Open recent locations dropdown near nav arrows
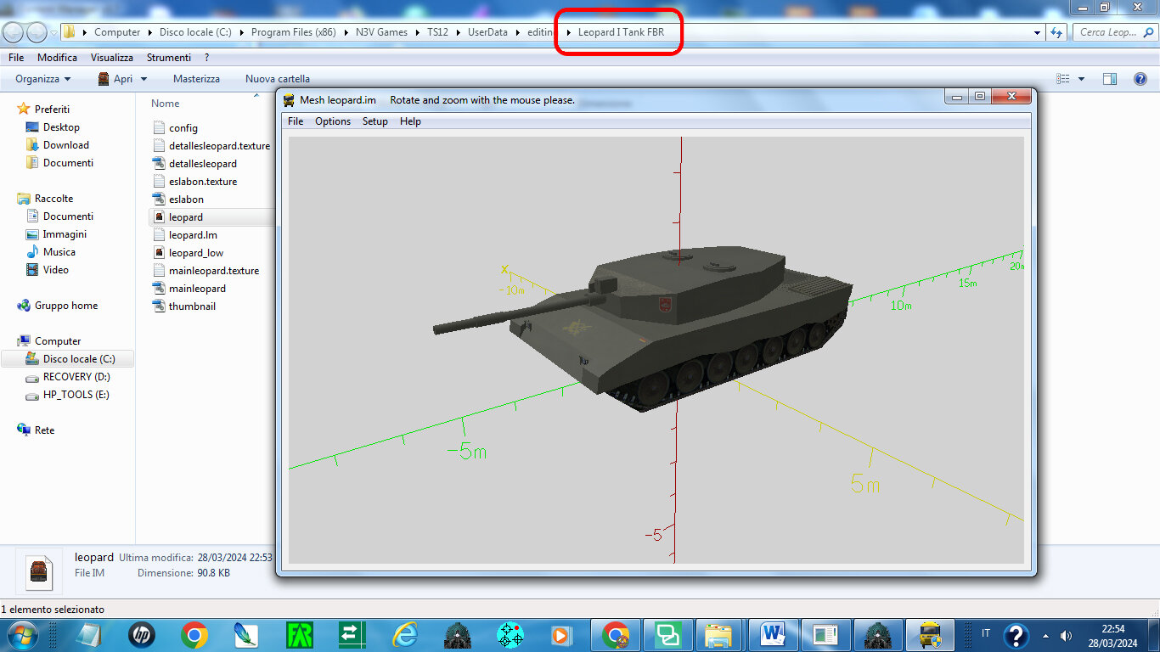 (x=53, y=33)
